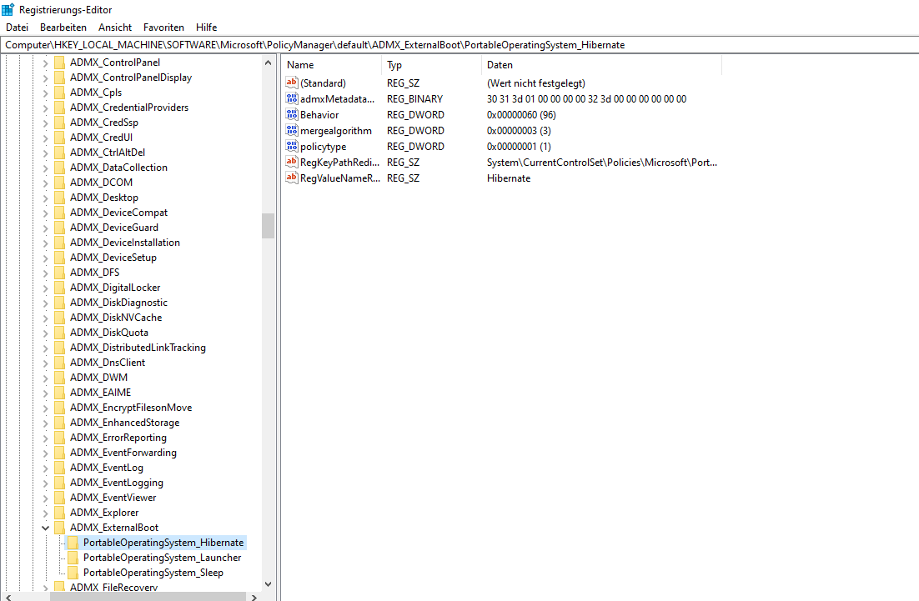Click the Registrierungs-Editor title bar app icon
This screenshot has height=601, width=919.
click(x=8, y=9)
